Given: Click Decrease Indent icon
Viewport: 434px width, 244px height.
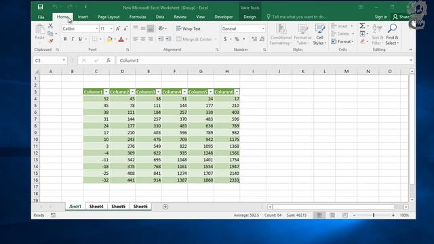Looking at the screenshot, I should [161, 39].
